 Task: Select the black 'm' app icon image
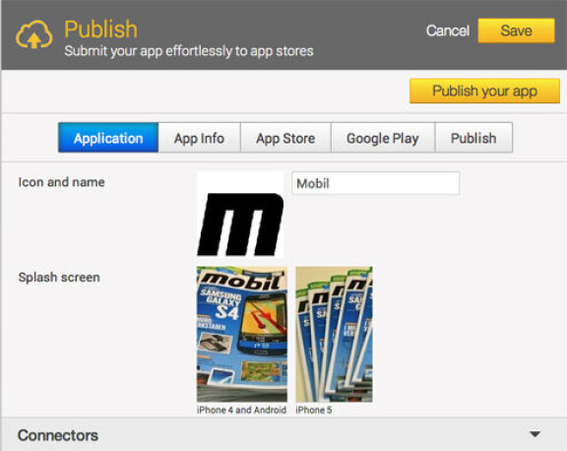point(240,214)
